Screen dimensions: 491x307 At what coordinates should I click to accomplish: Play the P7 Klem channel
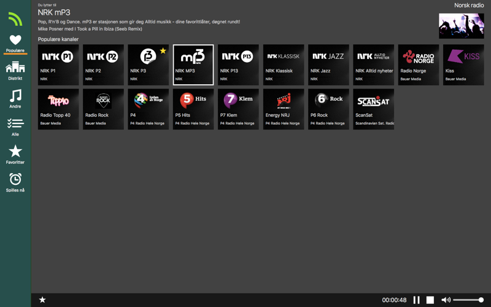pyautogui.click(x=238, y=109)
